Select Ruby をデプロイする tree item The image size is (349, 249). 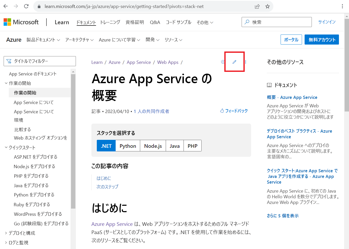pos(32,204)
